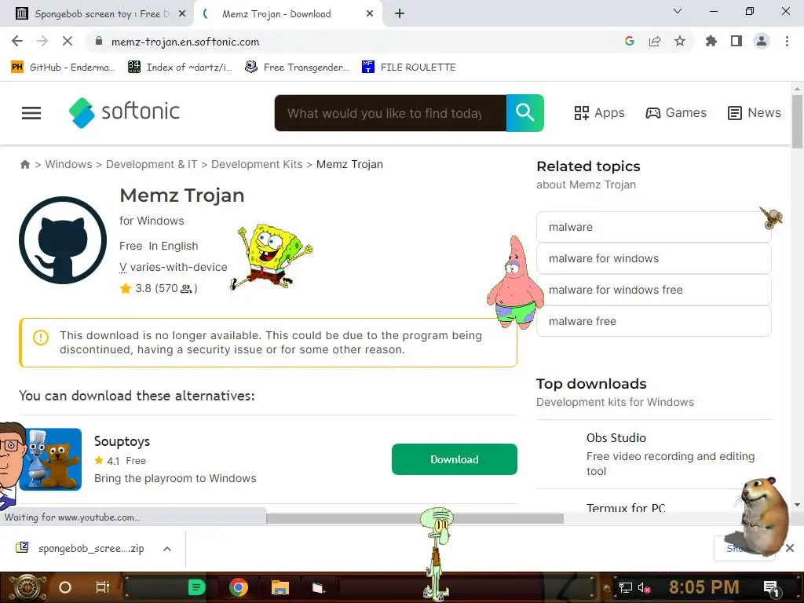Click the address bar URL
804x603 pixels.
click(x=185, y=42)
